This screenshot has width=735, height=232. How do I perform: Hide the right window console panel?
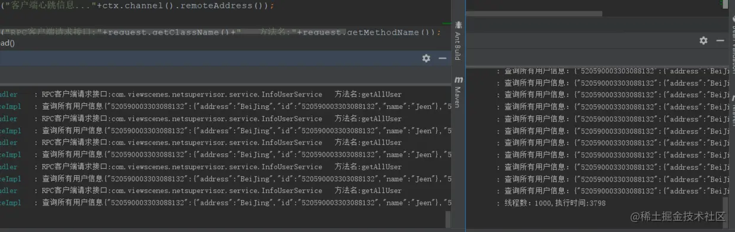click(720, 40)
